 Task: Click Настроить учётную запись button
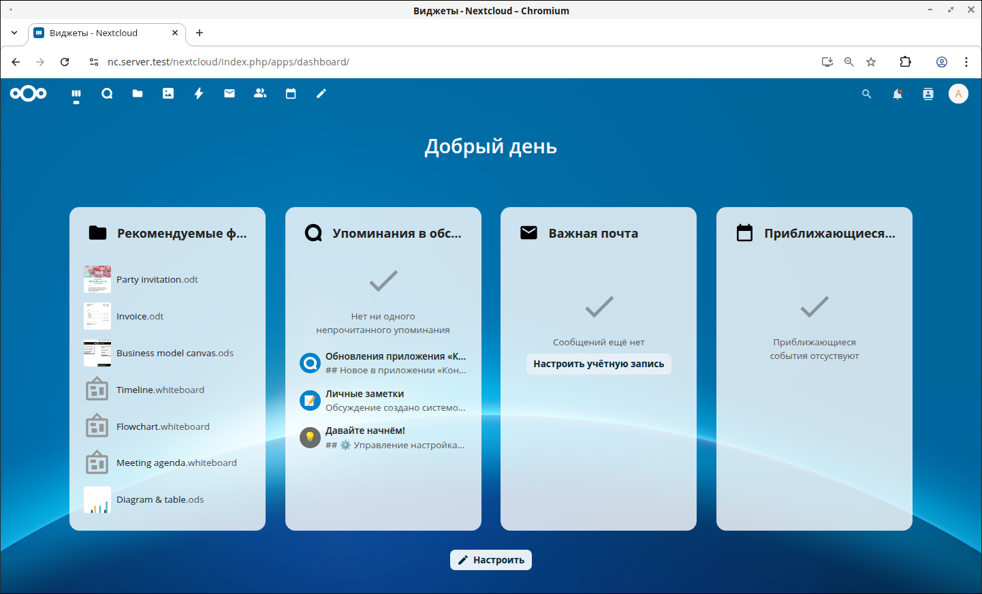pos(599,364)
